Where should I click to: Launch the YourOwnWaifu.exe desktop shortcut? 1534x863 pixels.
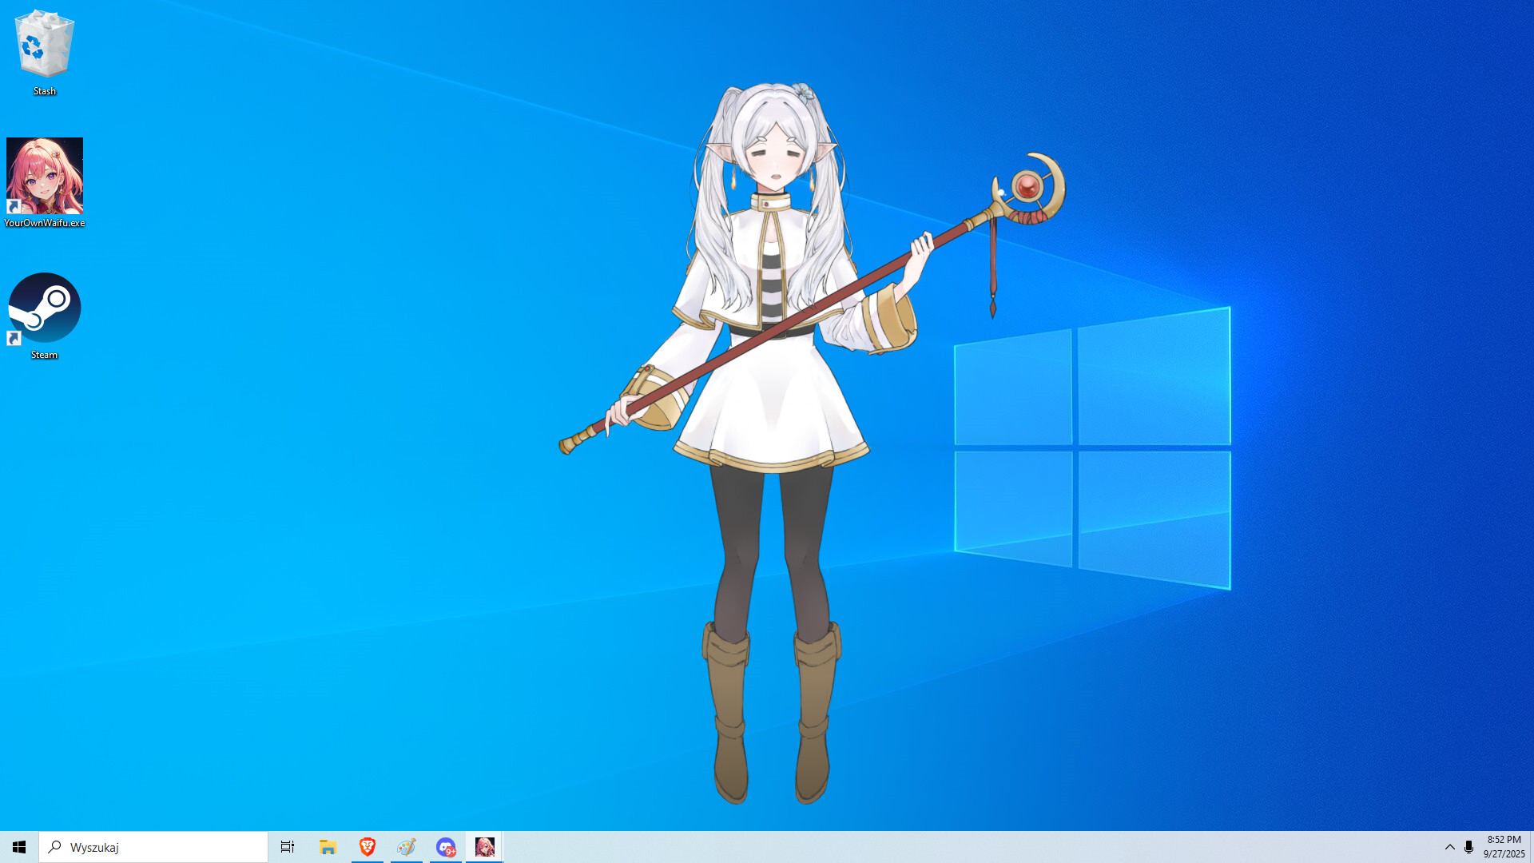coord(45,177)
